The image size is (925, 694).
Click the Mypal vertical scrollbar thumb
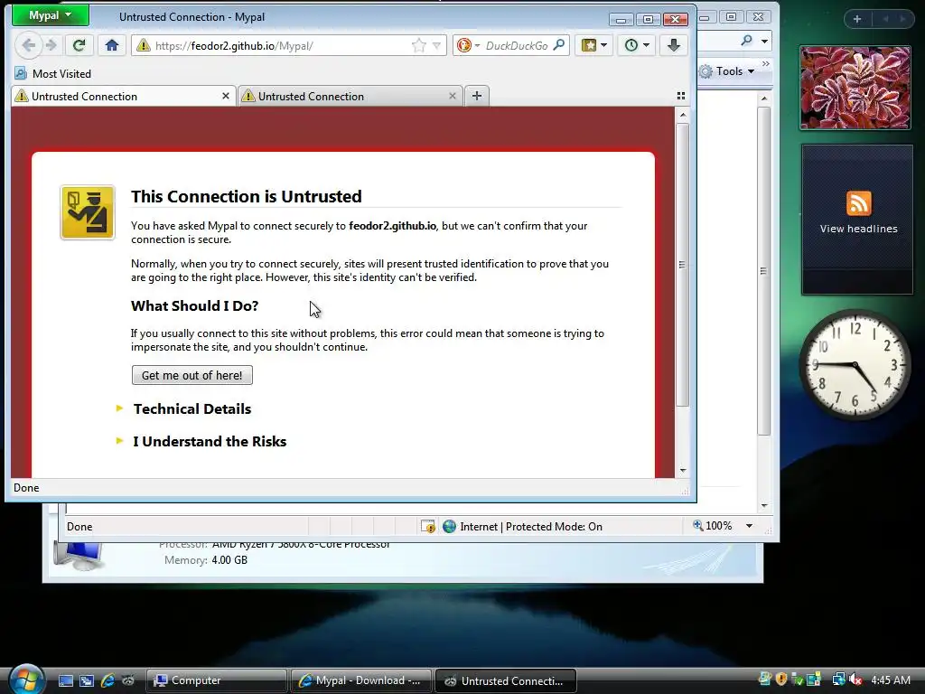[x=683, y=265]
